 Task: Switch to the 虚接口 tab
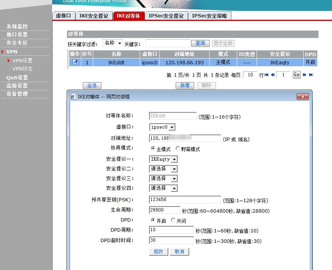[63, 15]
